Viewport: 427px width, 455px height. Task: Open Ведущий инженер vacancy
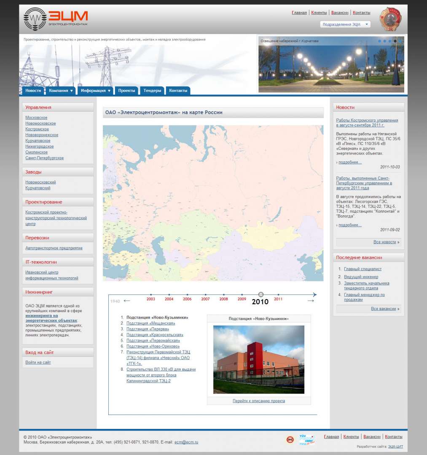(x=361, y=277)
